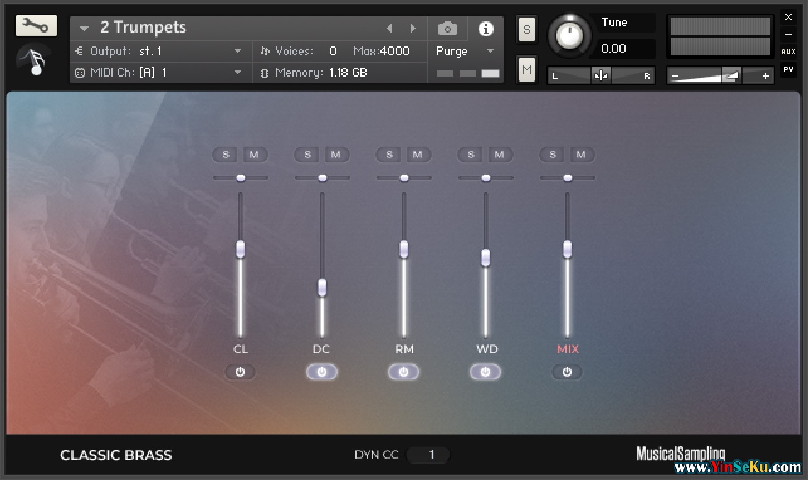This screenshot has width=808, height=480.
Task: Solo the RM microphone channel
Action: (x=389, y=155)
